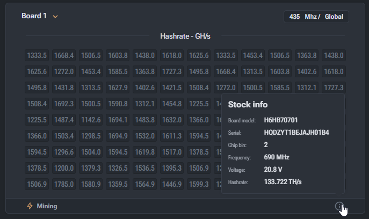
Task: Click the chip hashrate cell 1298.5
Action: [91, 136]
